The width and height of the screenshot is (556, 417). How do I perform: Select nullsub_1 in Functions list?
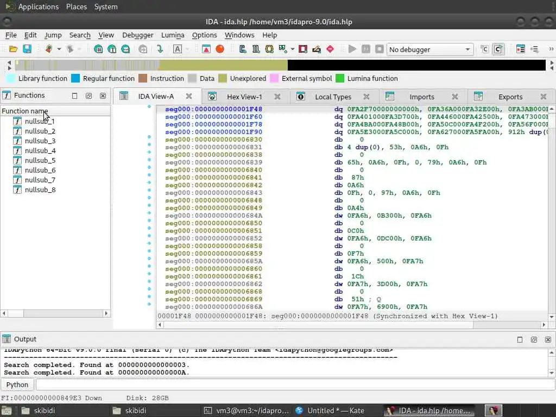(39, 121)
